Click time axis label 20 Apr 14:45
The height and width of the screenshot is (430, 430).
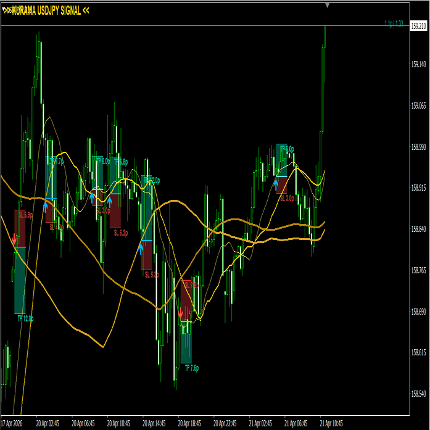[154, 423]
